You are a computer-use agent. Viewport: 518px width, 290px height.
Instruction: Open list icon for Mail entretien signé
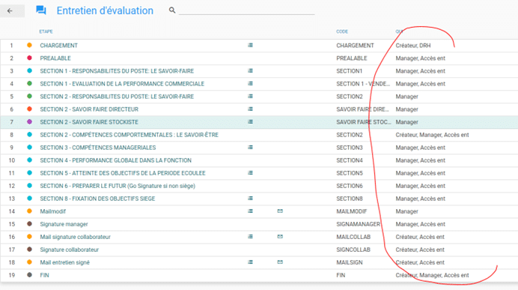(x=251, y=262)
